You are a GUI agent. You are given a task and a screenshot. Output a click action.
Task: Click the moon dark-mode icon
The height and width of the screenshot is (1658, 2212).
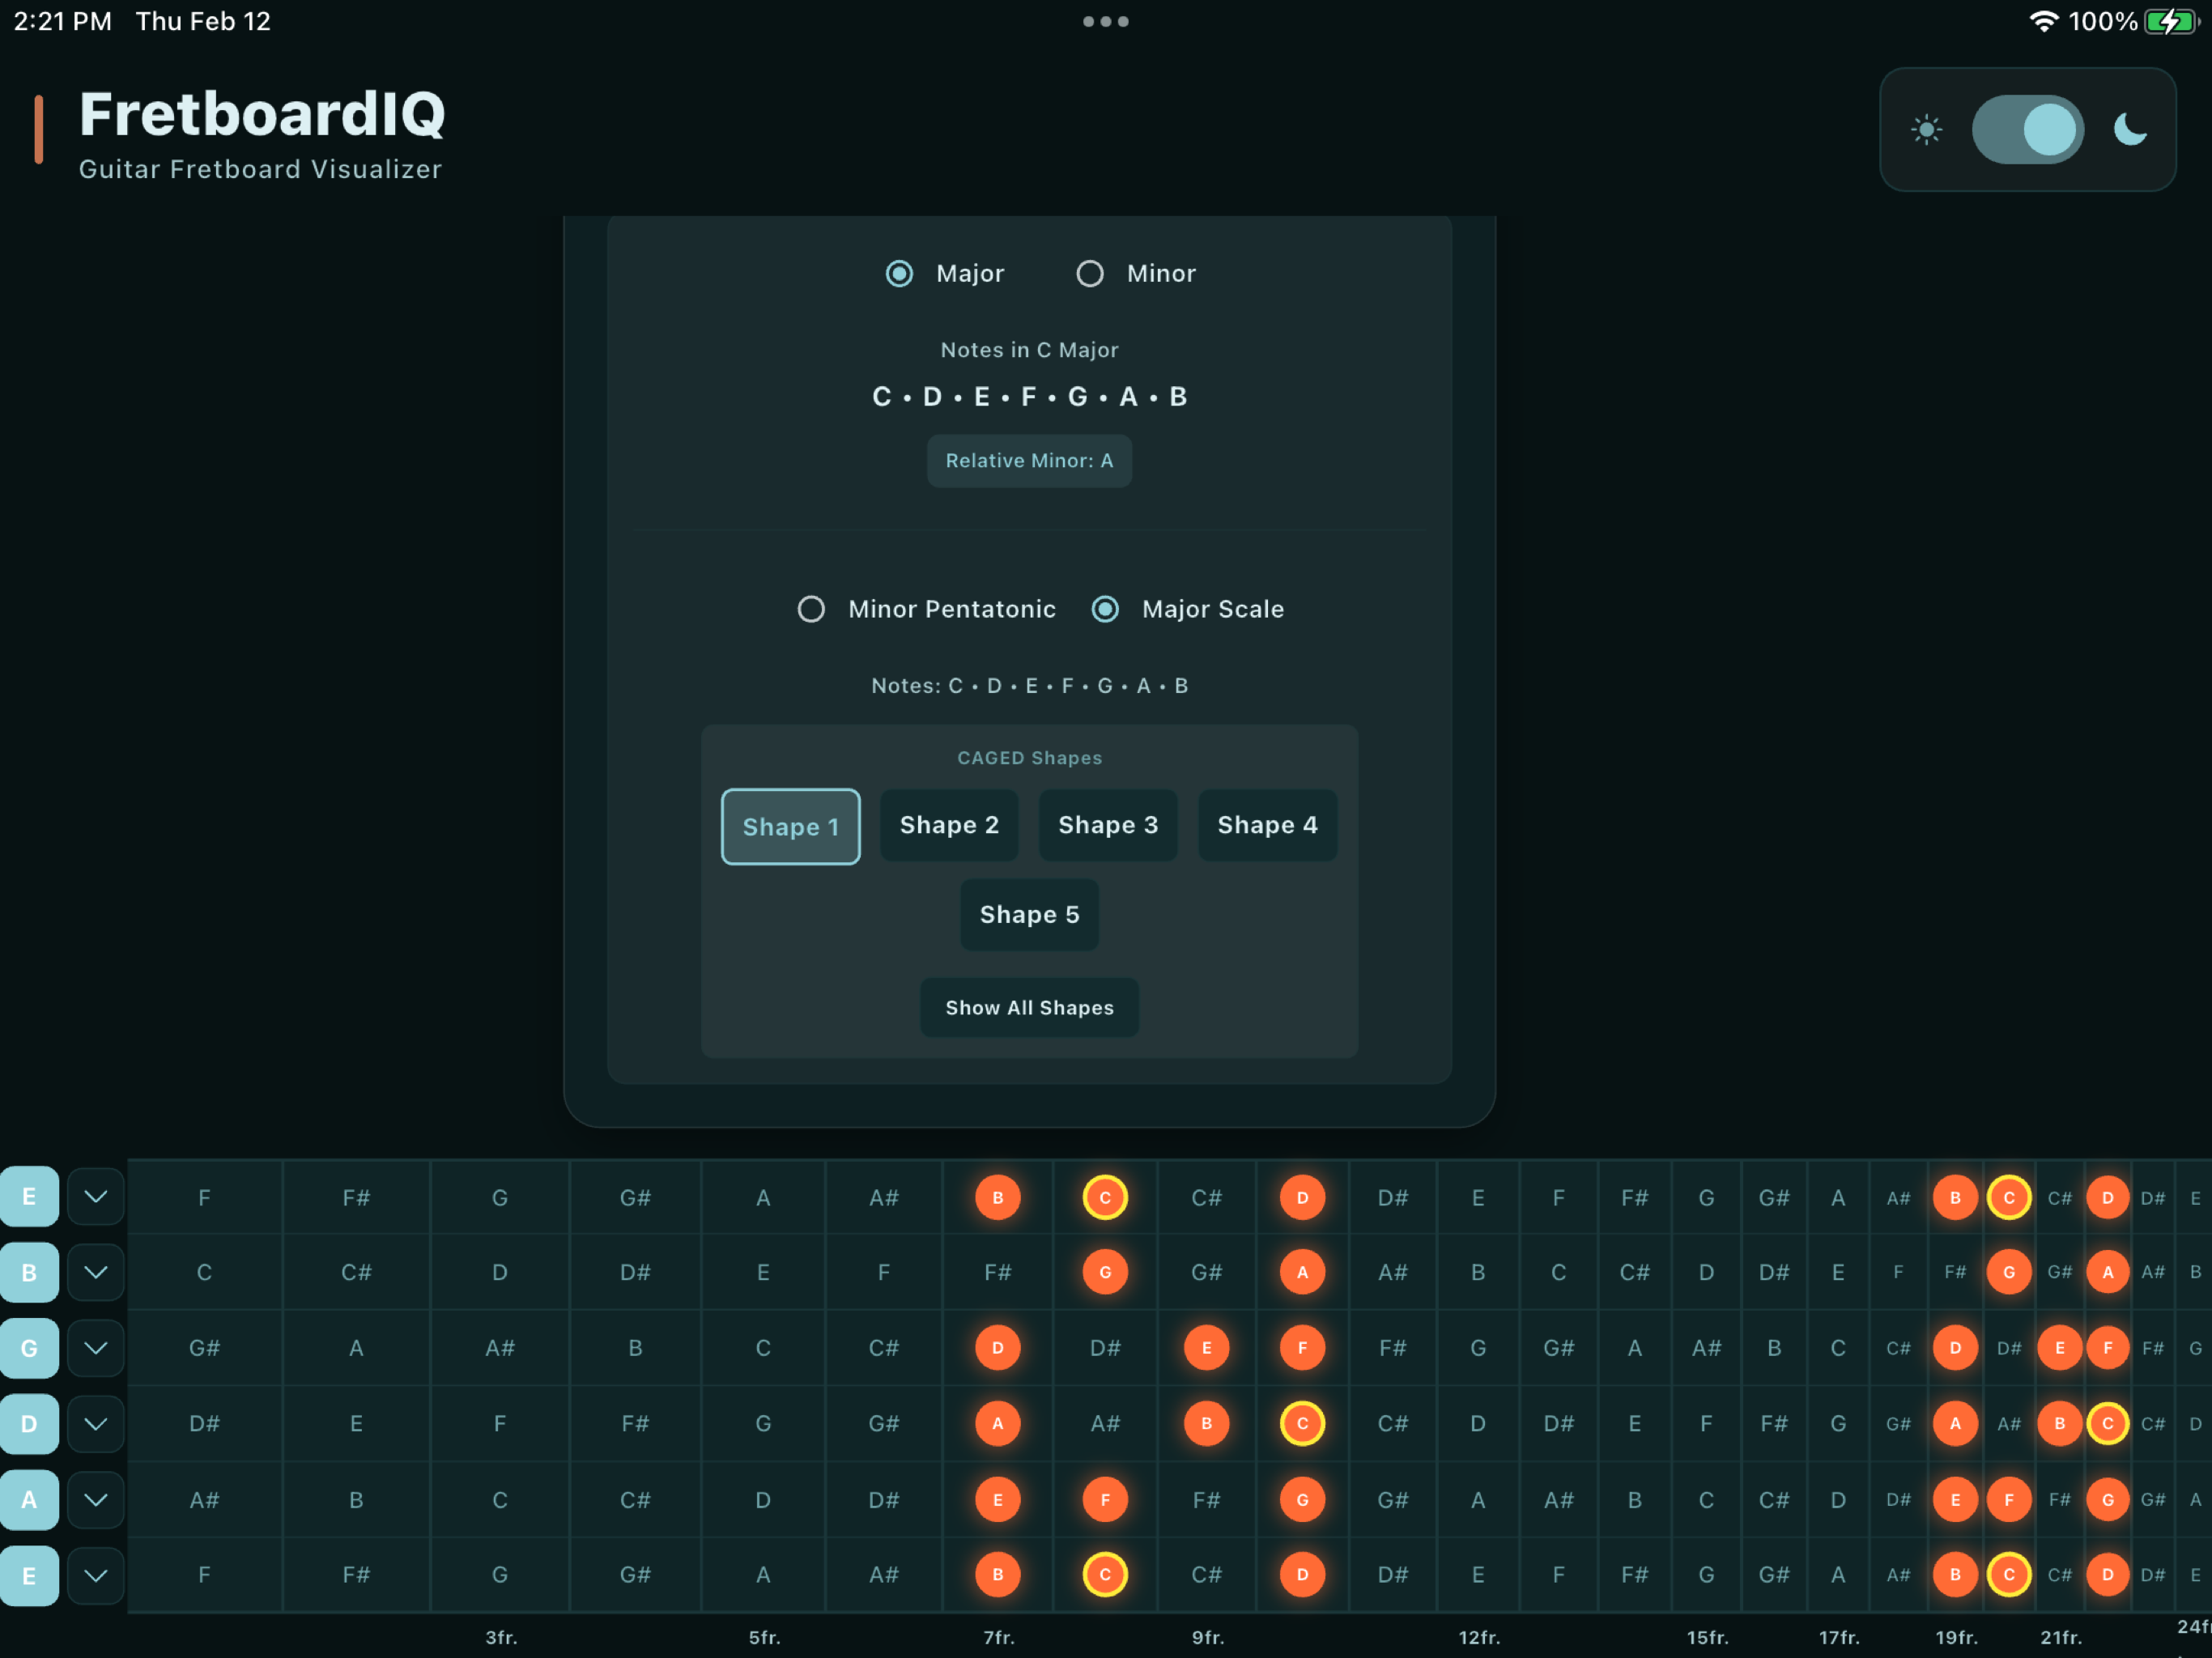tap(2130, 130)
